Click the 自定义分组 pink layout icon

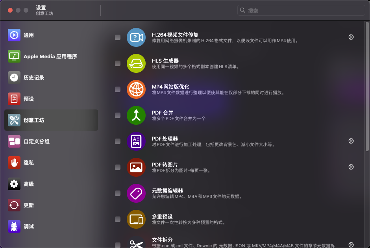[14, 141]
